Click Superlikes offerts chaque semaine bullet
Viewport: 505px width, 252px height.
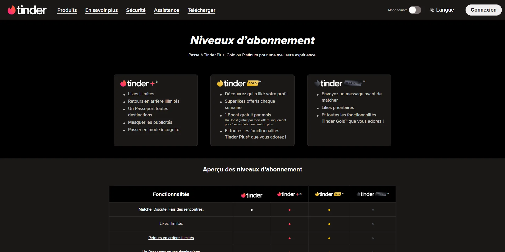point(250,104)
